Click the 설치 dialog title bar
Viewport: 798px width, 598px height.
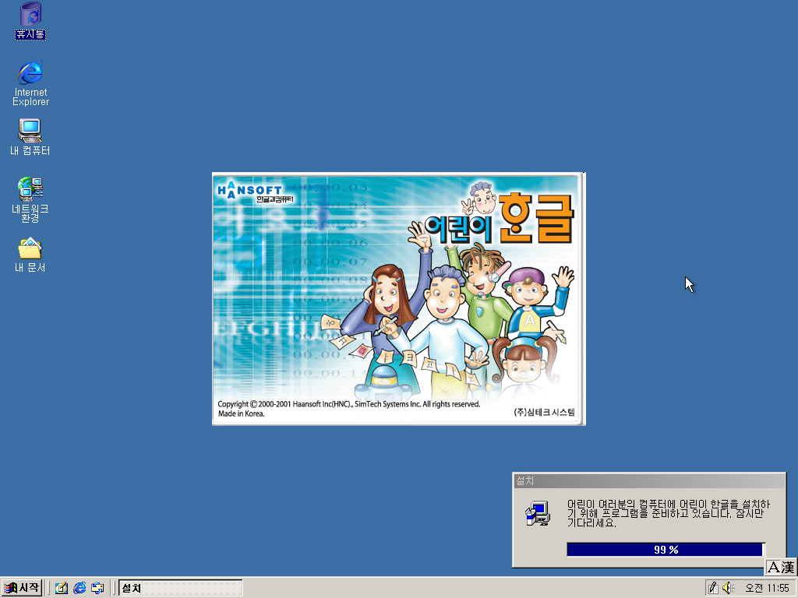coord(649,480)
